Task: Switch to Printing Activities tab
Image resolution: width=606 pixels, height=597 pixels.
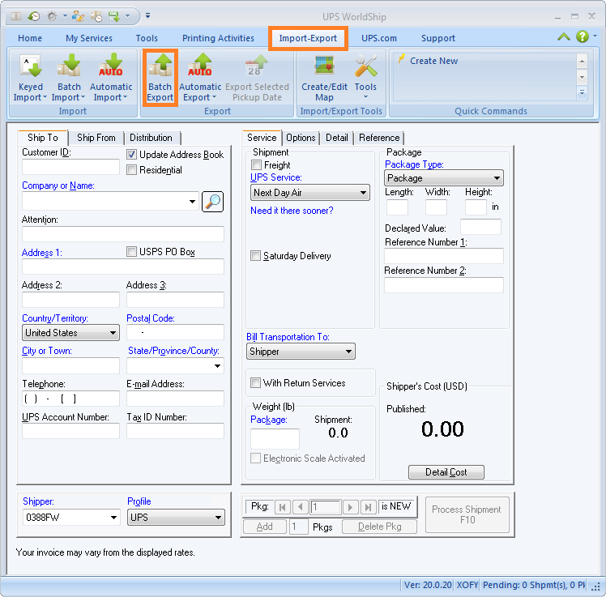Action: coord(218,38)
